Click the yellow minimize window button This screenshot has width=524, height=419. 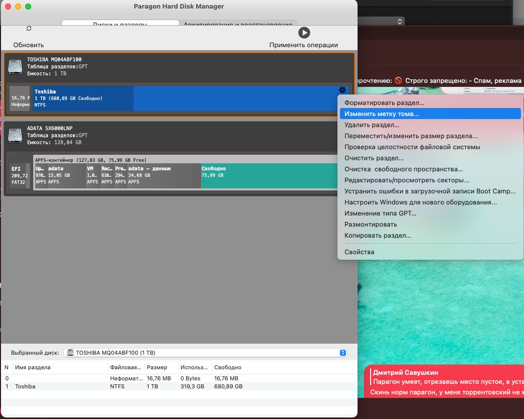(x=19, y=7)
